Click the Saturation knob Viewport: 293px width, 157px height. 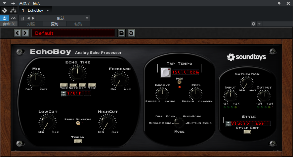tap(247, 83)
